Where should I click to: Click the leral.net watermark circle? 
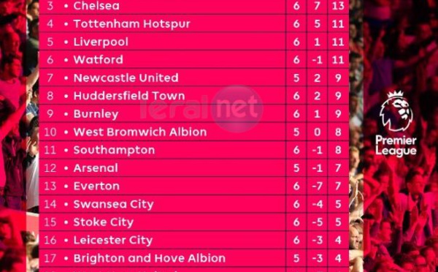point(237,109)
